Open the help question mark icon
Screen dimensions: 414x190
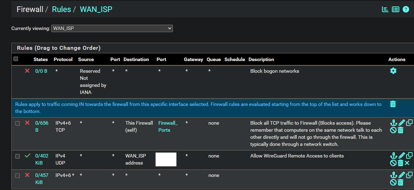tap(406, 10)
